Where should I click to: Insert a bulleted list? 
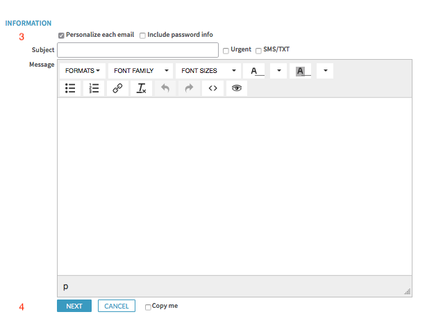click(x=70, y=88)
